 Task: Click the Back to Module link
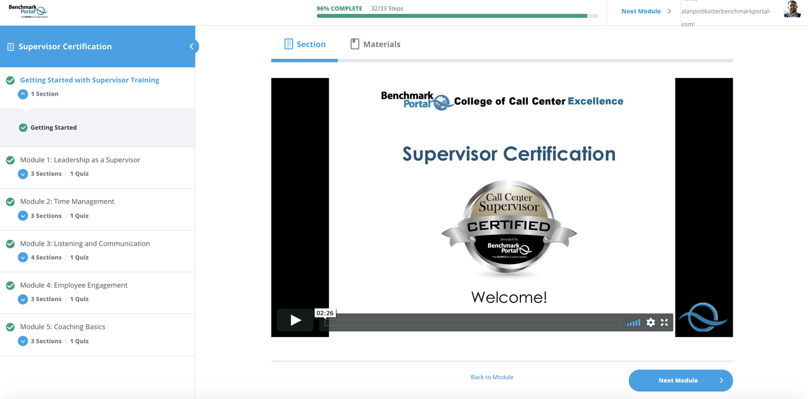[x=492, y=377]
